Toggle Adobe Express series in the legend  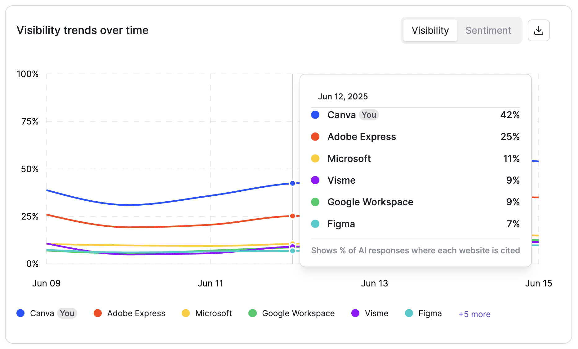[129, 313]
